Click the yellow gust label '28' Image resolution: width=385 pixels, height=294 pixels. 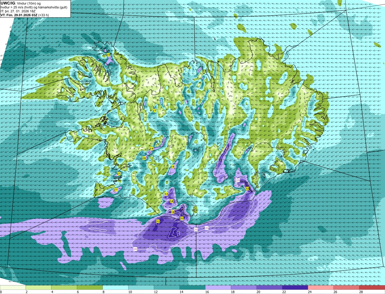(144, 158)
